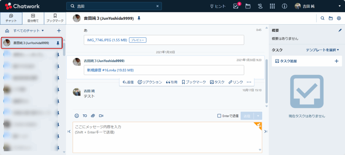
Task: Switch to the 自分宛て tab
Action: coord(33,18)
